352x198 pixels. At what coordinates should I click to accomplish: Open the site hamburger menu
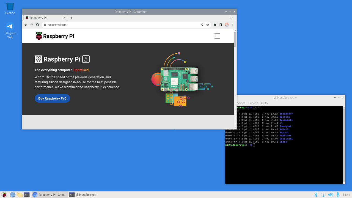click(217, 36)
